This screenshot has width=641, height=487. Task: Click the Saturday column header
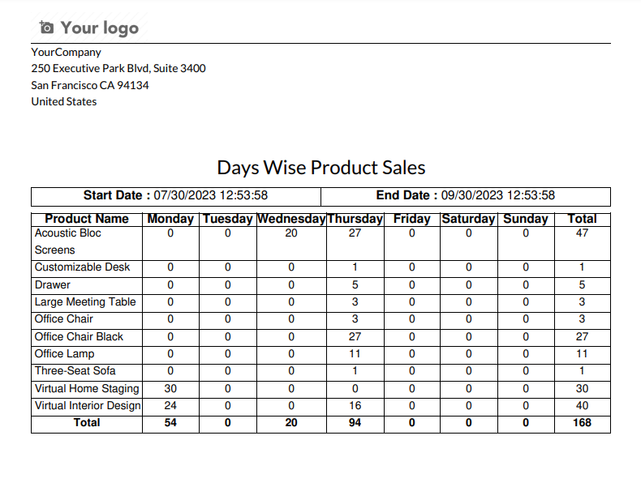click(x=468, y=219)
